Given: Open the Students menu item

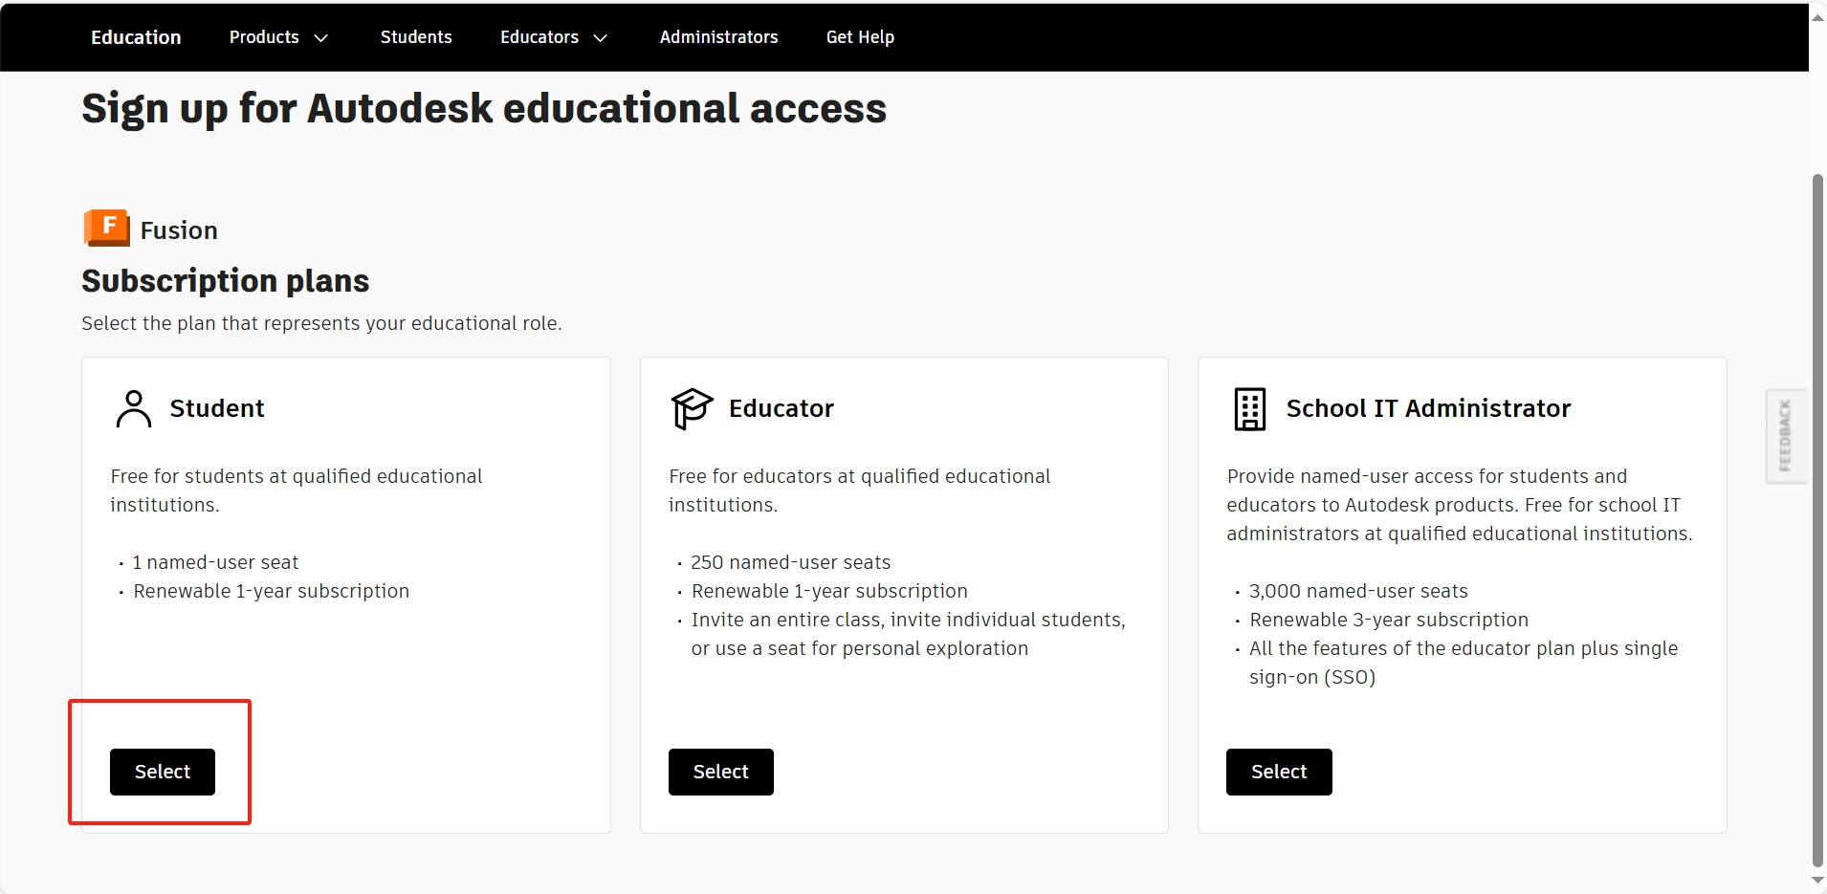Looking at the screenshot, I should point(416,37).
